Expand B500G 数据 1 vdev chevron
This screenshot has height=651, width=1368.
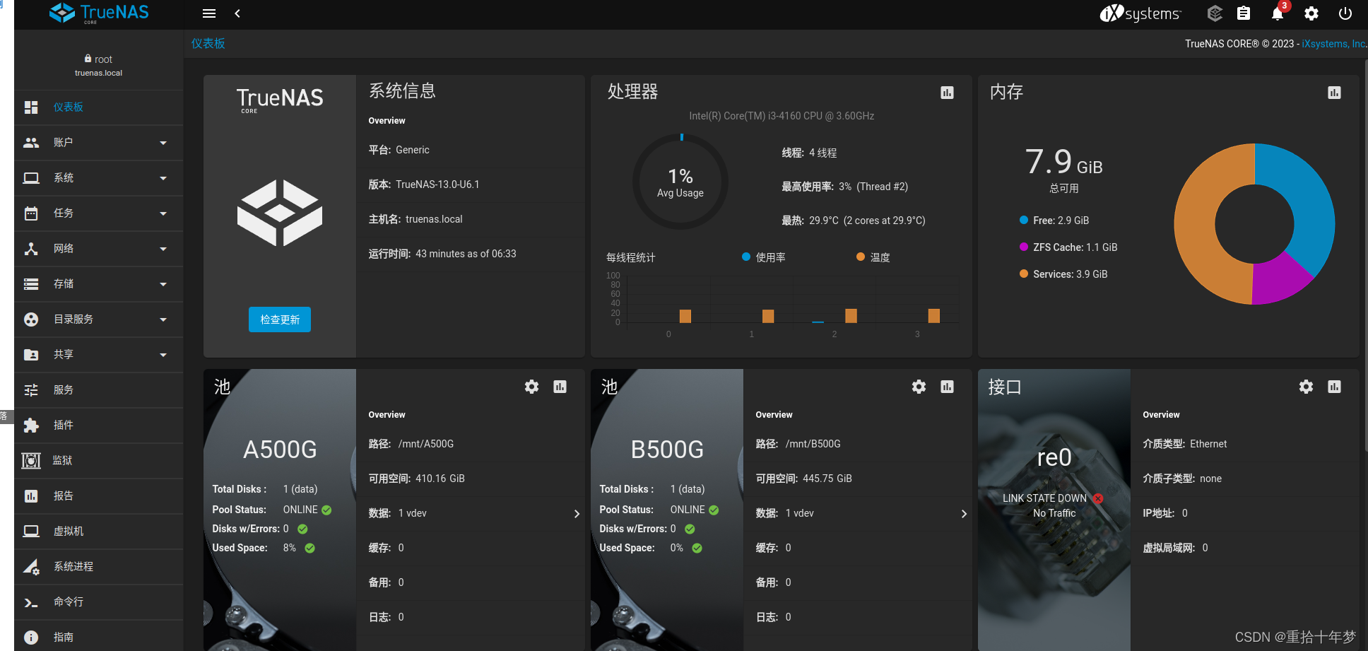point(964,514)
